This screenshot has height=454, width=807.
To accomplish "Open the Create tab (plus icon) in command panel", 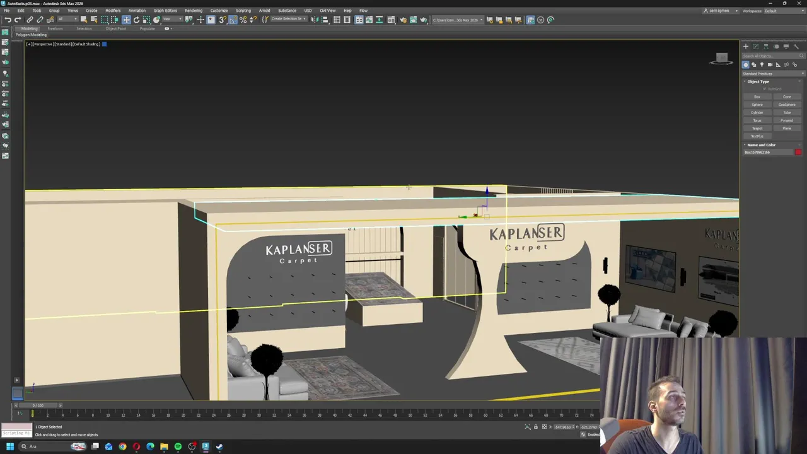I will point(746,46).
